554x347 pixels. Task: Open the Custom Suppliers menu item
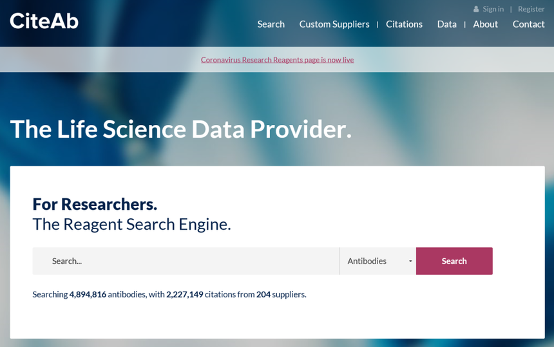pyautogui.click(x=334, y=24)
